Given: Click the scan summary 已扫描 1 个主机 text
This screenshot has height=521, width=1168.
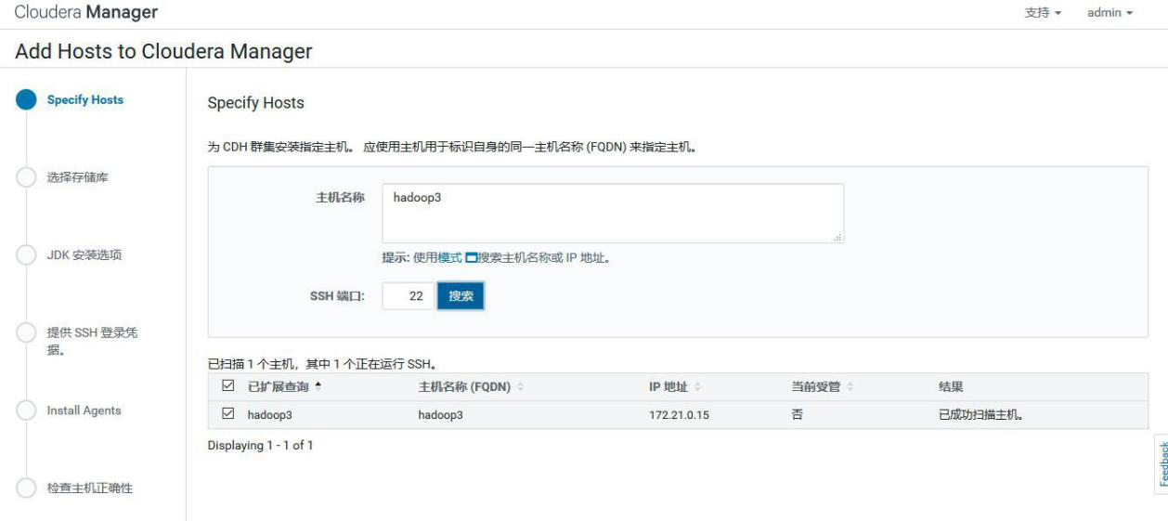Looking at the screenshot, I should coord(322,364).
